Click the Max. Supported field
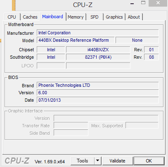 pyautogui.click(x=142, y=126)
